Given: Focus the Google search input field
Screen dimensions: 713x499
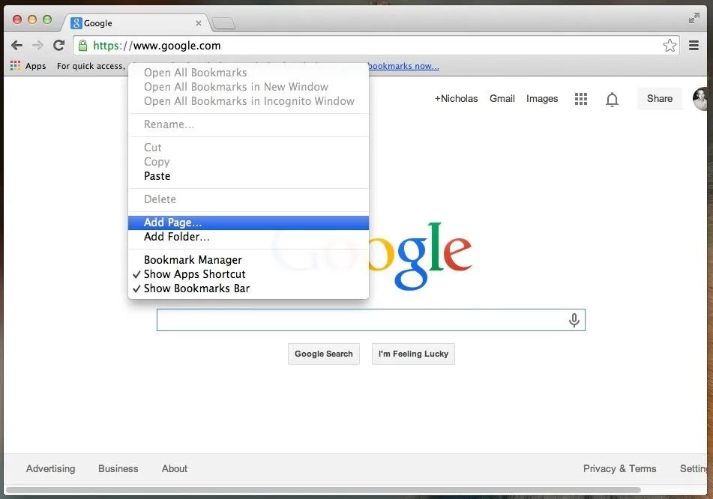Looking at the screenshot, I should point(371,320).
